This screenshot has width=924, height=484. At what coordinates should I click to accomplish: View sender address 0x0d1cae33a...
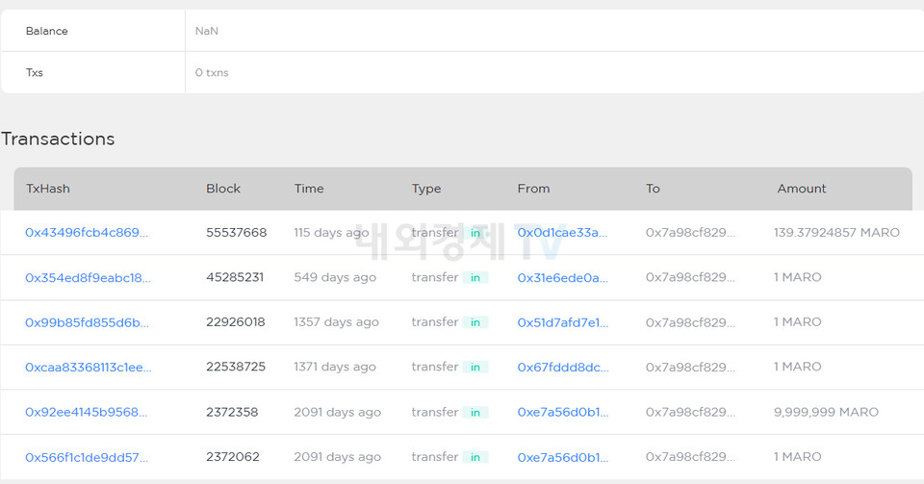(x=562, y=233)
